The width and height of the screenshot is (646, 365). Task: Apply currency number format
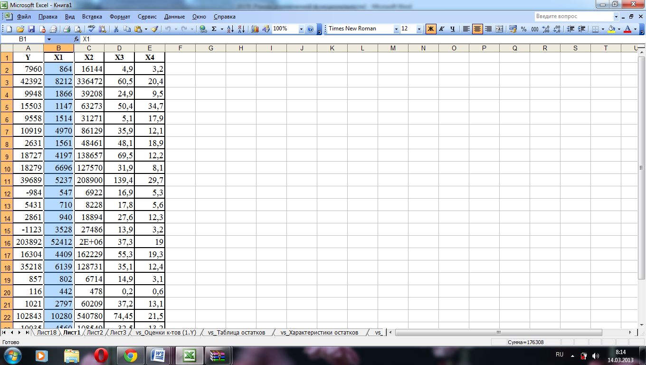click(x=513, y=29)
